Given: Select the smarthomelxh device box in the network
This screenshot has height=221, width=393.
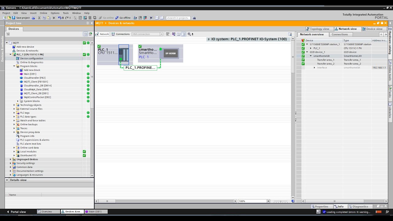Looking at the screenshot, I should coord(160,53).
